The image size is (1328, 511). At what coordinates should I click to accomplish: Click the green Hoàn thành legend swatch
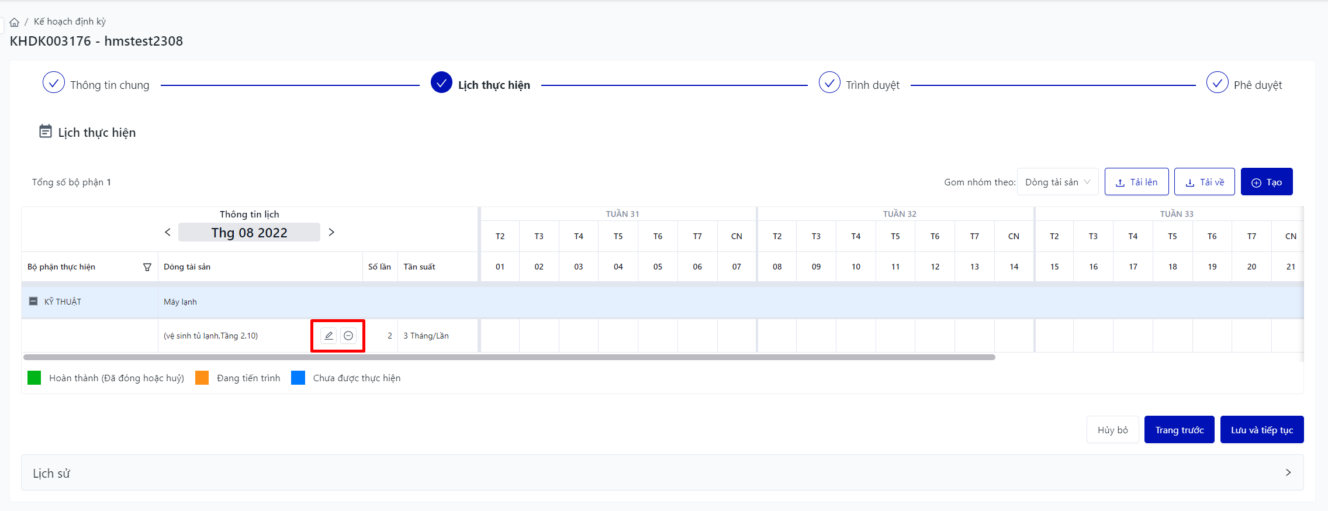[34, 378]
